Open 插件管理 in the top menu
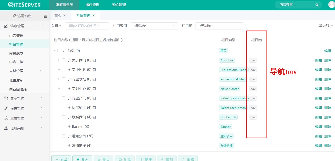 click(92, 5)
